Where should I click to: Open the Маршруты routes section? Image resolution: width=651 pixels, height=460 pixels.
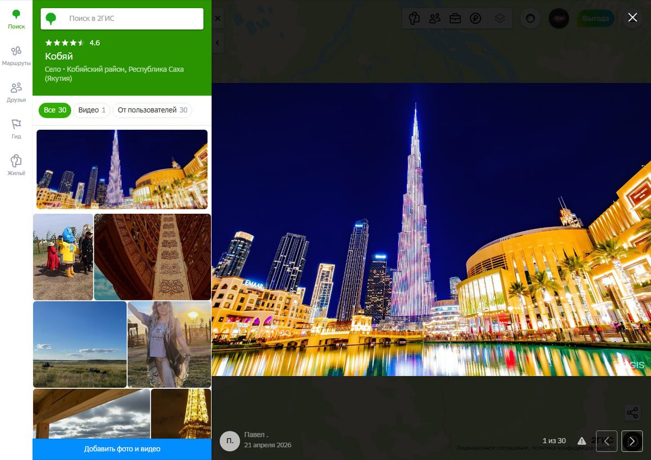[16, 56]
